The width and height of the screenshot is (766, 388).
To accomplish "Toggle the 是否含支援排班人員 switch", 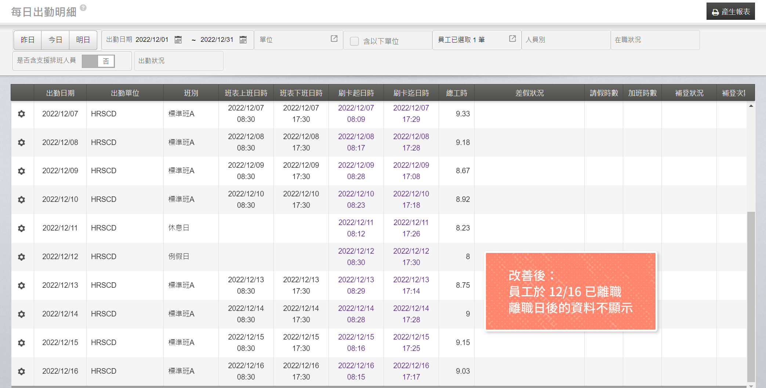I will pyautogui.click(x=98, y=61).
